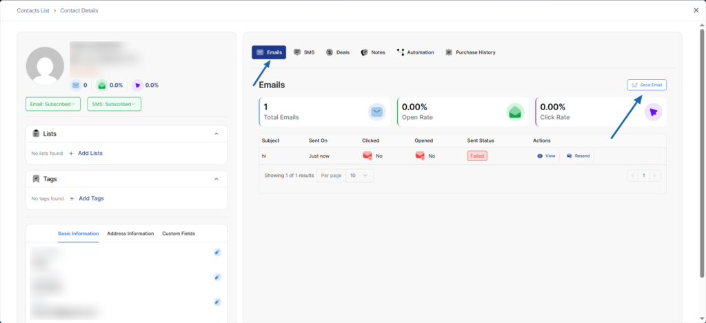706x323 pixels.
Task: Click the first edit pencil icon in Basic Information
Action: point(217,253)
